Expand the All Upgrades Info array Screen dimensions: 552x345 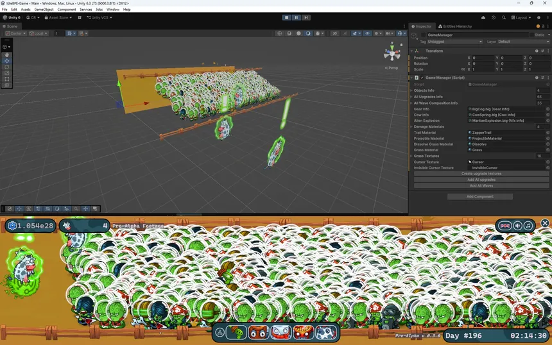(x=412, y=96)
